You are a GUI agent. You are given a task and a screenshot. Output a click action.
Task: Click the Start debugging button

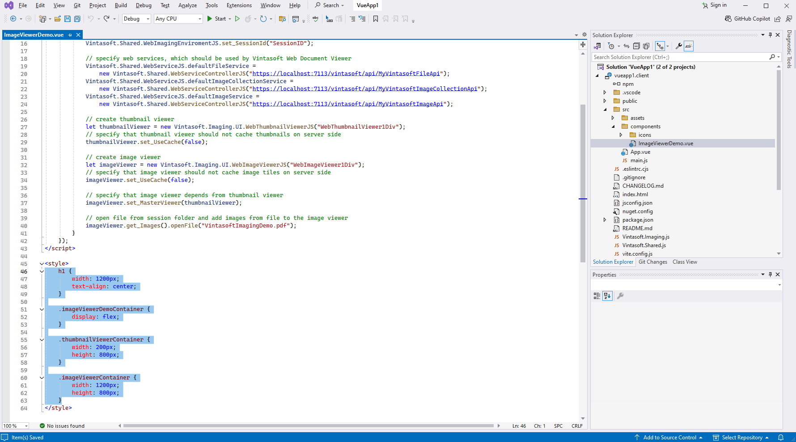click(216, 19)
